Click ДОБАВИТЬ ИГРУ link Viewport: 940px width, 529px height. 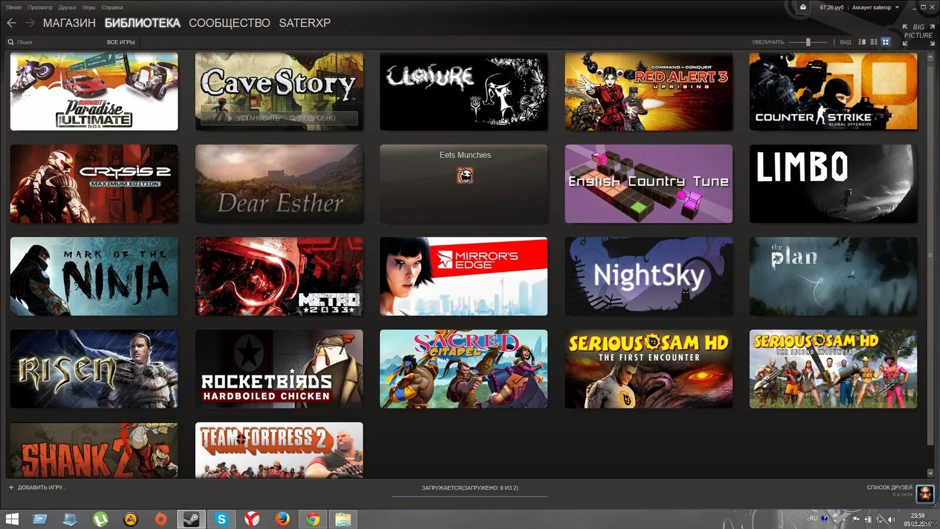point(42,487)
